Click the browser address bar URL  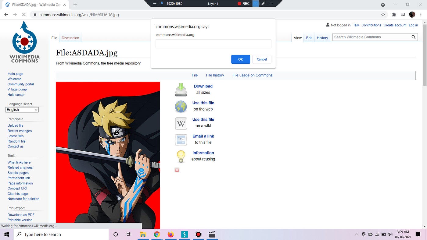click(79, 15)
